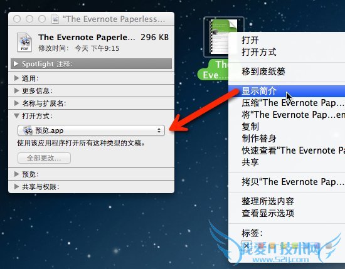Viewport: 345px width, 269px height.
Task: Click the gray label color square
Action: point(329,245)
